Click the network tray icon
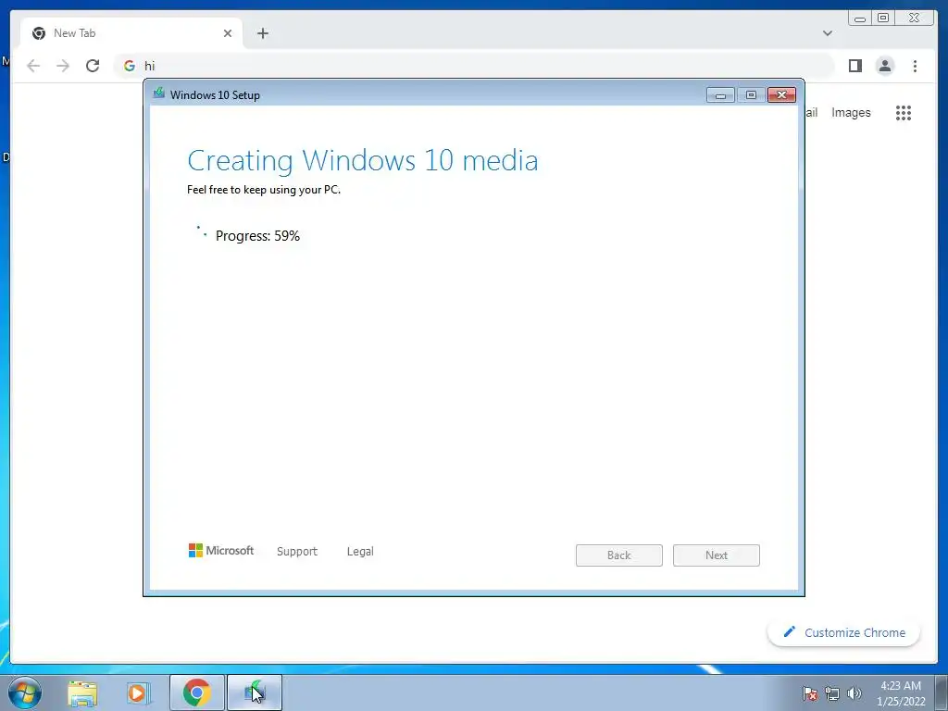 tap(832, 693)
